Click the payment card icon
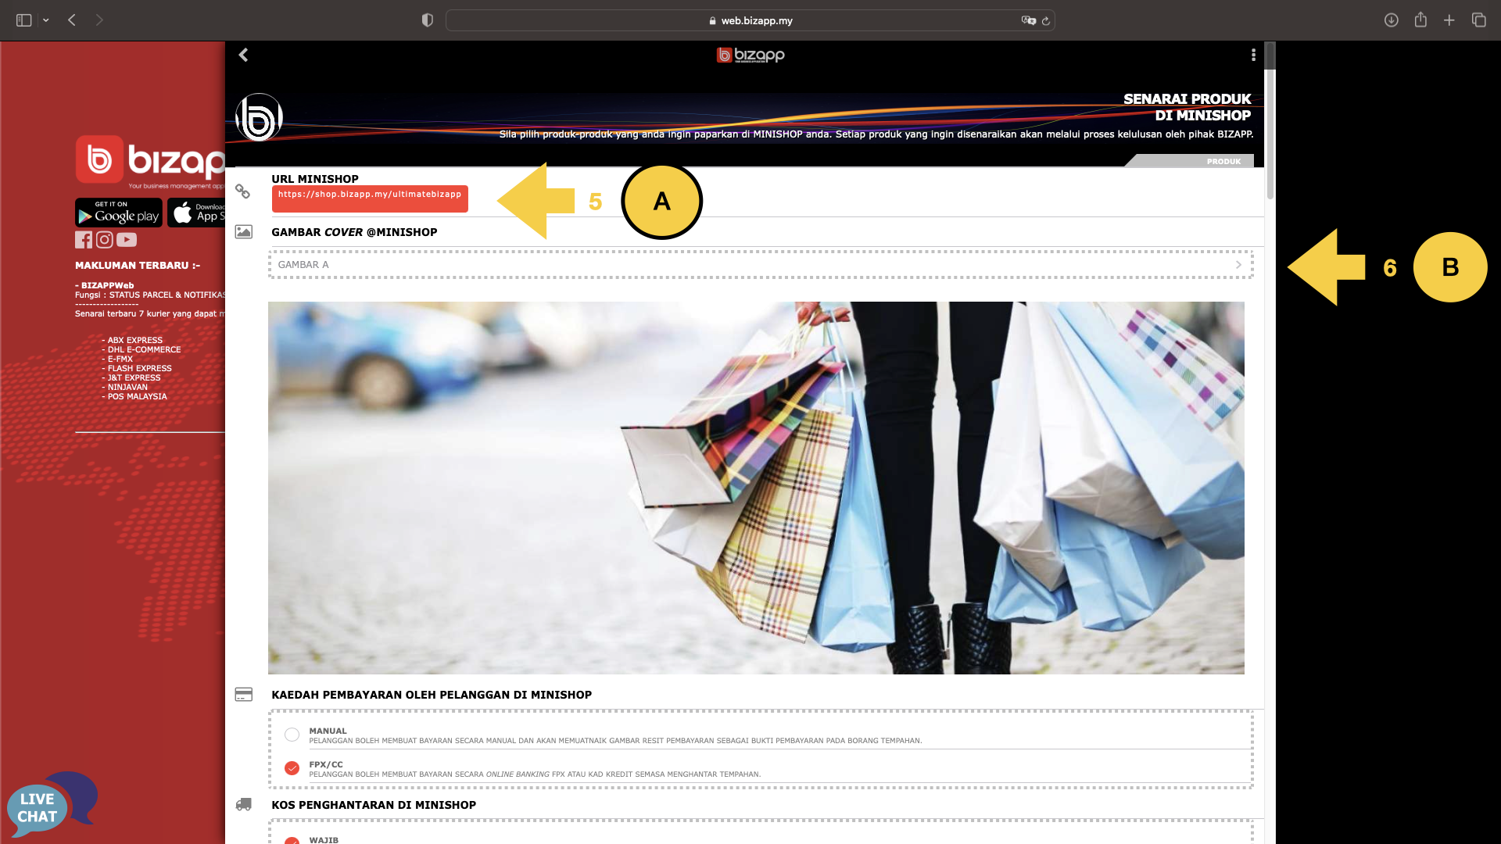The height and width of the screenshot is (844, 1501). tap(244, 695)
